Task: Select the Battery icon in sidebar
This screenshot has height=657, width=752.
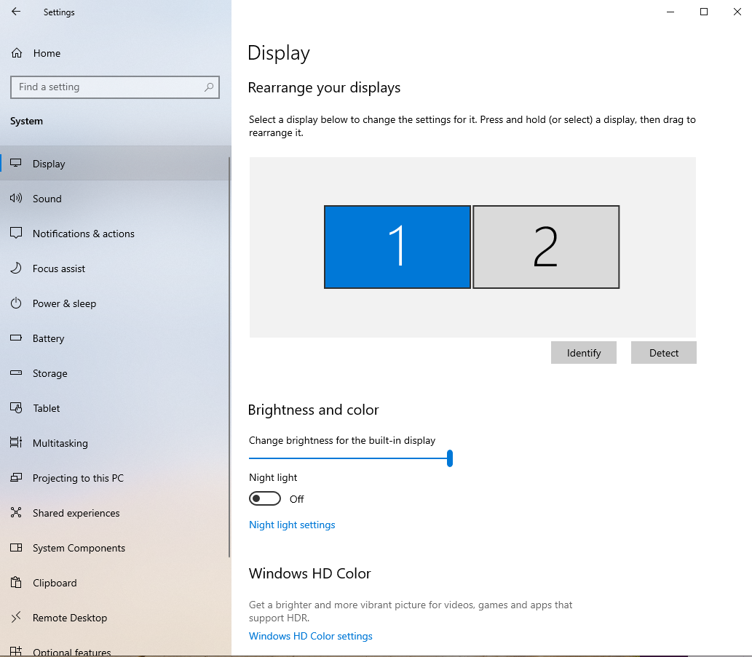Action: point(16,338)
